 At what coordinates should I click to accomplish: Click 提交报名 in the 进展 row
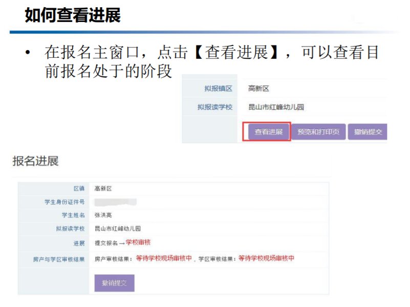tap(106, 243)
